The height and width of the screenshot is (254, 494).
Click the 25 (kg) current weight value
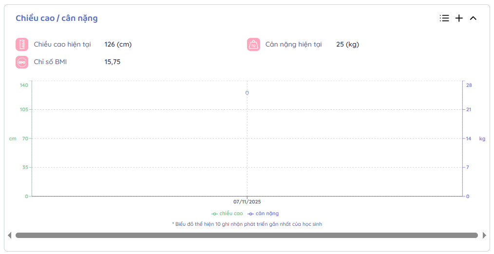click(347, 45)
